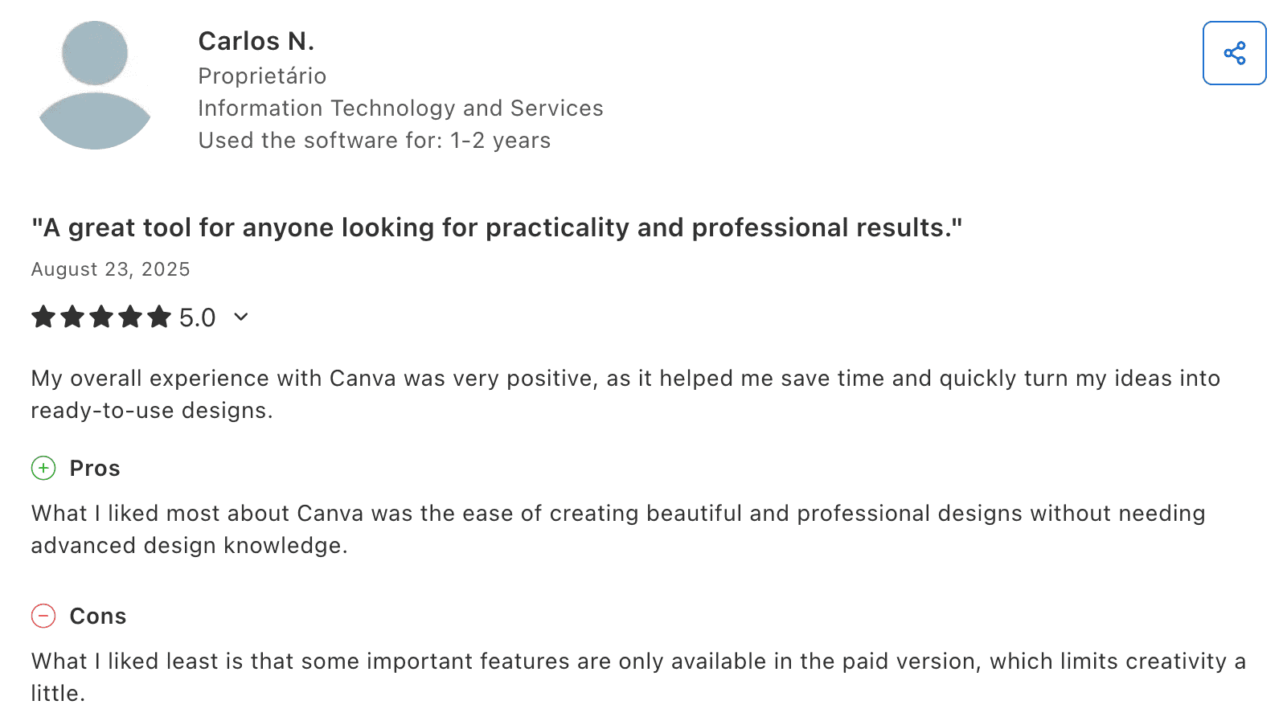
Task: Click the 5.0 rating score number
Action: [197, 318]
